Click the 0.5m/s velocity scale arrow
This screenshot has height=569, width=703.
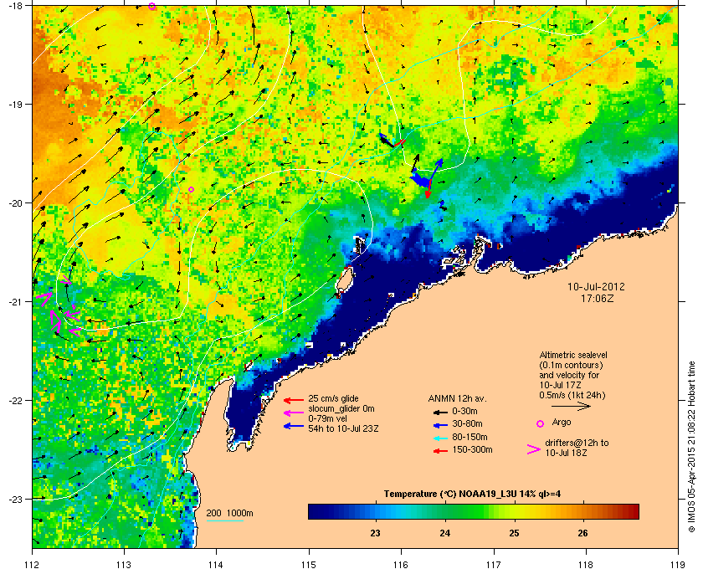point(571,407)
